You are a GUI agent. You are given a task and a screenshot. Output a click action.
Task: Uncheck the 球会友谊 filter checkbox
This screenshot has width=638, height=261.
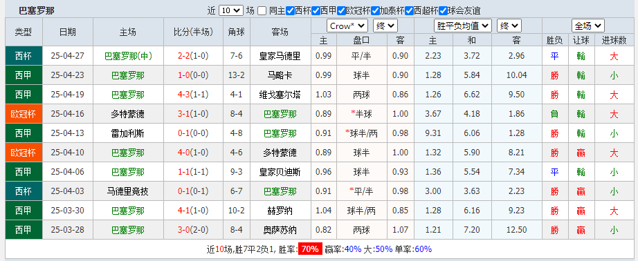click(444, 11)
